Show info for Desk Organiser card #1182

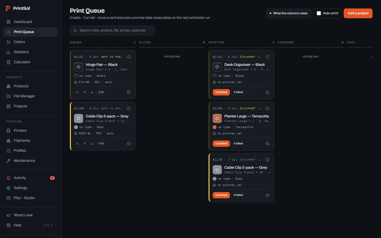click(x=267, y=57)
